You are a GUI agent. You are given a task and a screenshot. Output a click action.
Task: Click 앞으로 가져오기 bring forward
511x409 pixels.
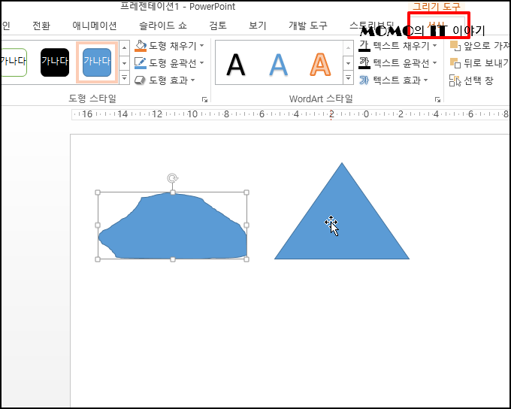pyautogui.click(x=479, y=46)
